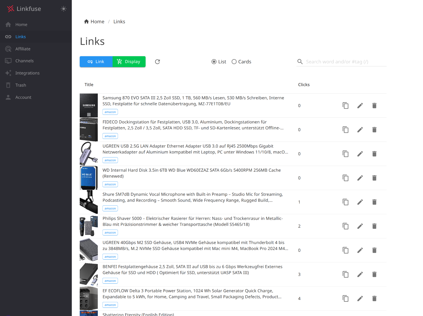Copy the EF ECOFLOW Delta 3 link
The image size is (423, 316).
point(345,299)
